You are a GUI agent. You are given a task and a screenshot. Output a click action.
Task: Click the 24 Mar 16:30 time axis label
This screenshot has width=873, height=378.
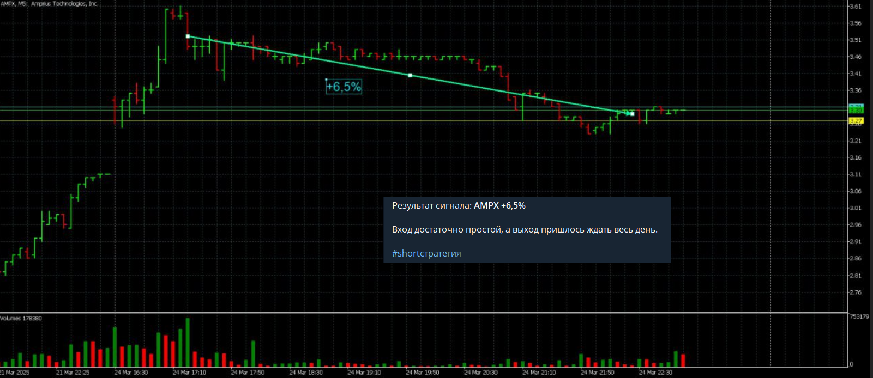(x=131, y=373)
